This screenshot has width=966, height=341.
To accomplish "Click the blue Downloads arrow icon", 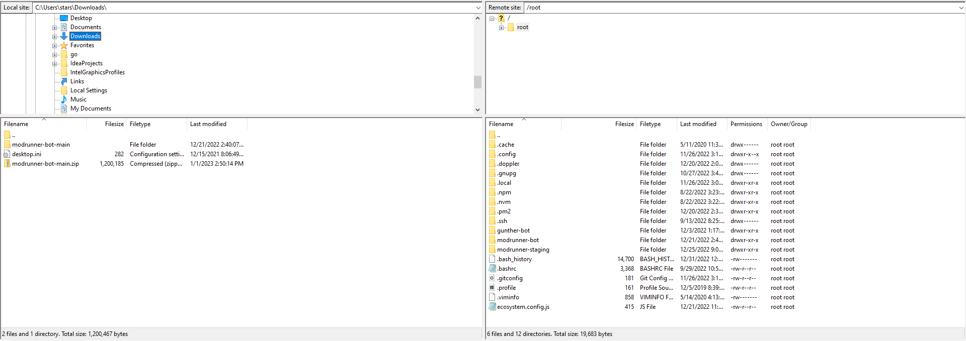I will tap(64, 36).
